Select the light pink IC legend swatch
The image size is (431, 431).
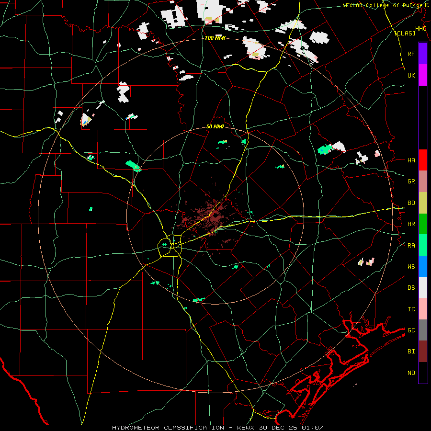tap(423, 309)
